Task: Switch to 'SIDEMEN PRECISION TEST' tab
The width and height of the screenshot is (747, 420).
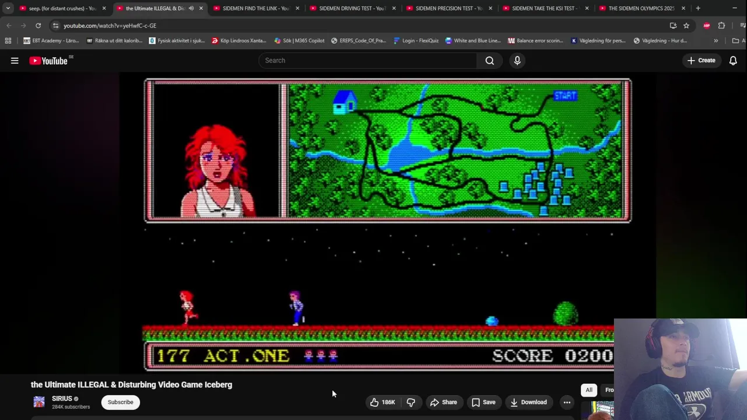Action: [449, 8]
